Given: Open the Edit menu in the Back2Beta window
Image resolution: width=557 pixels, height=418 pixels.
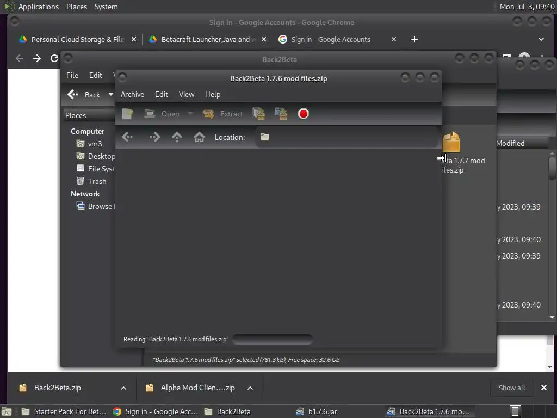Looking at the screenshot, I should 96,75.
